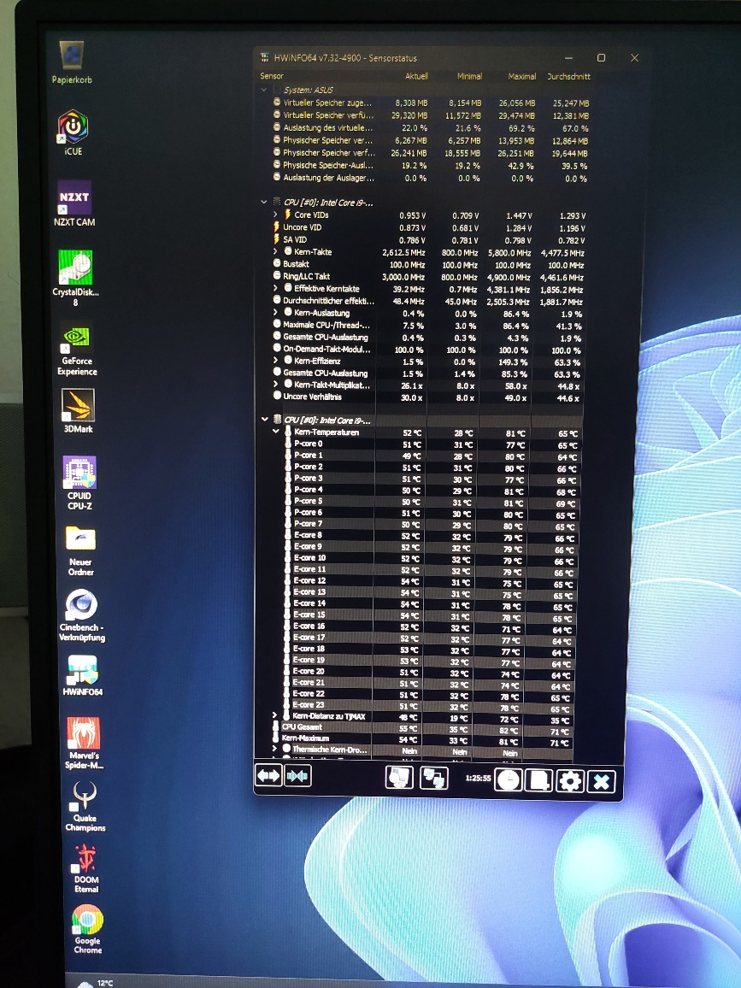Select the SA VID sensor row

431,239
